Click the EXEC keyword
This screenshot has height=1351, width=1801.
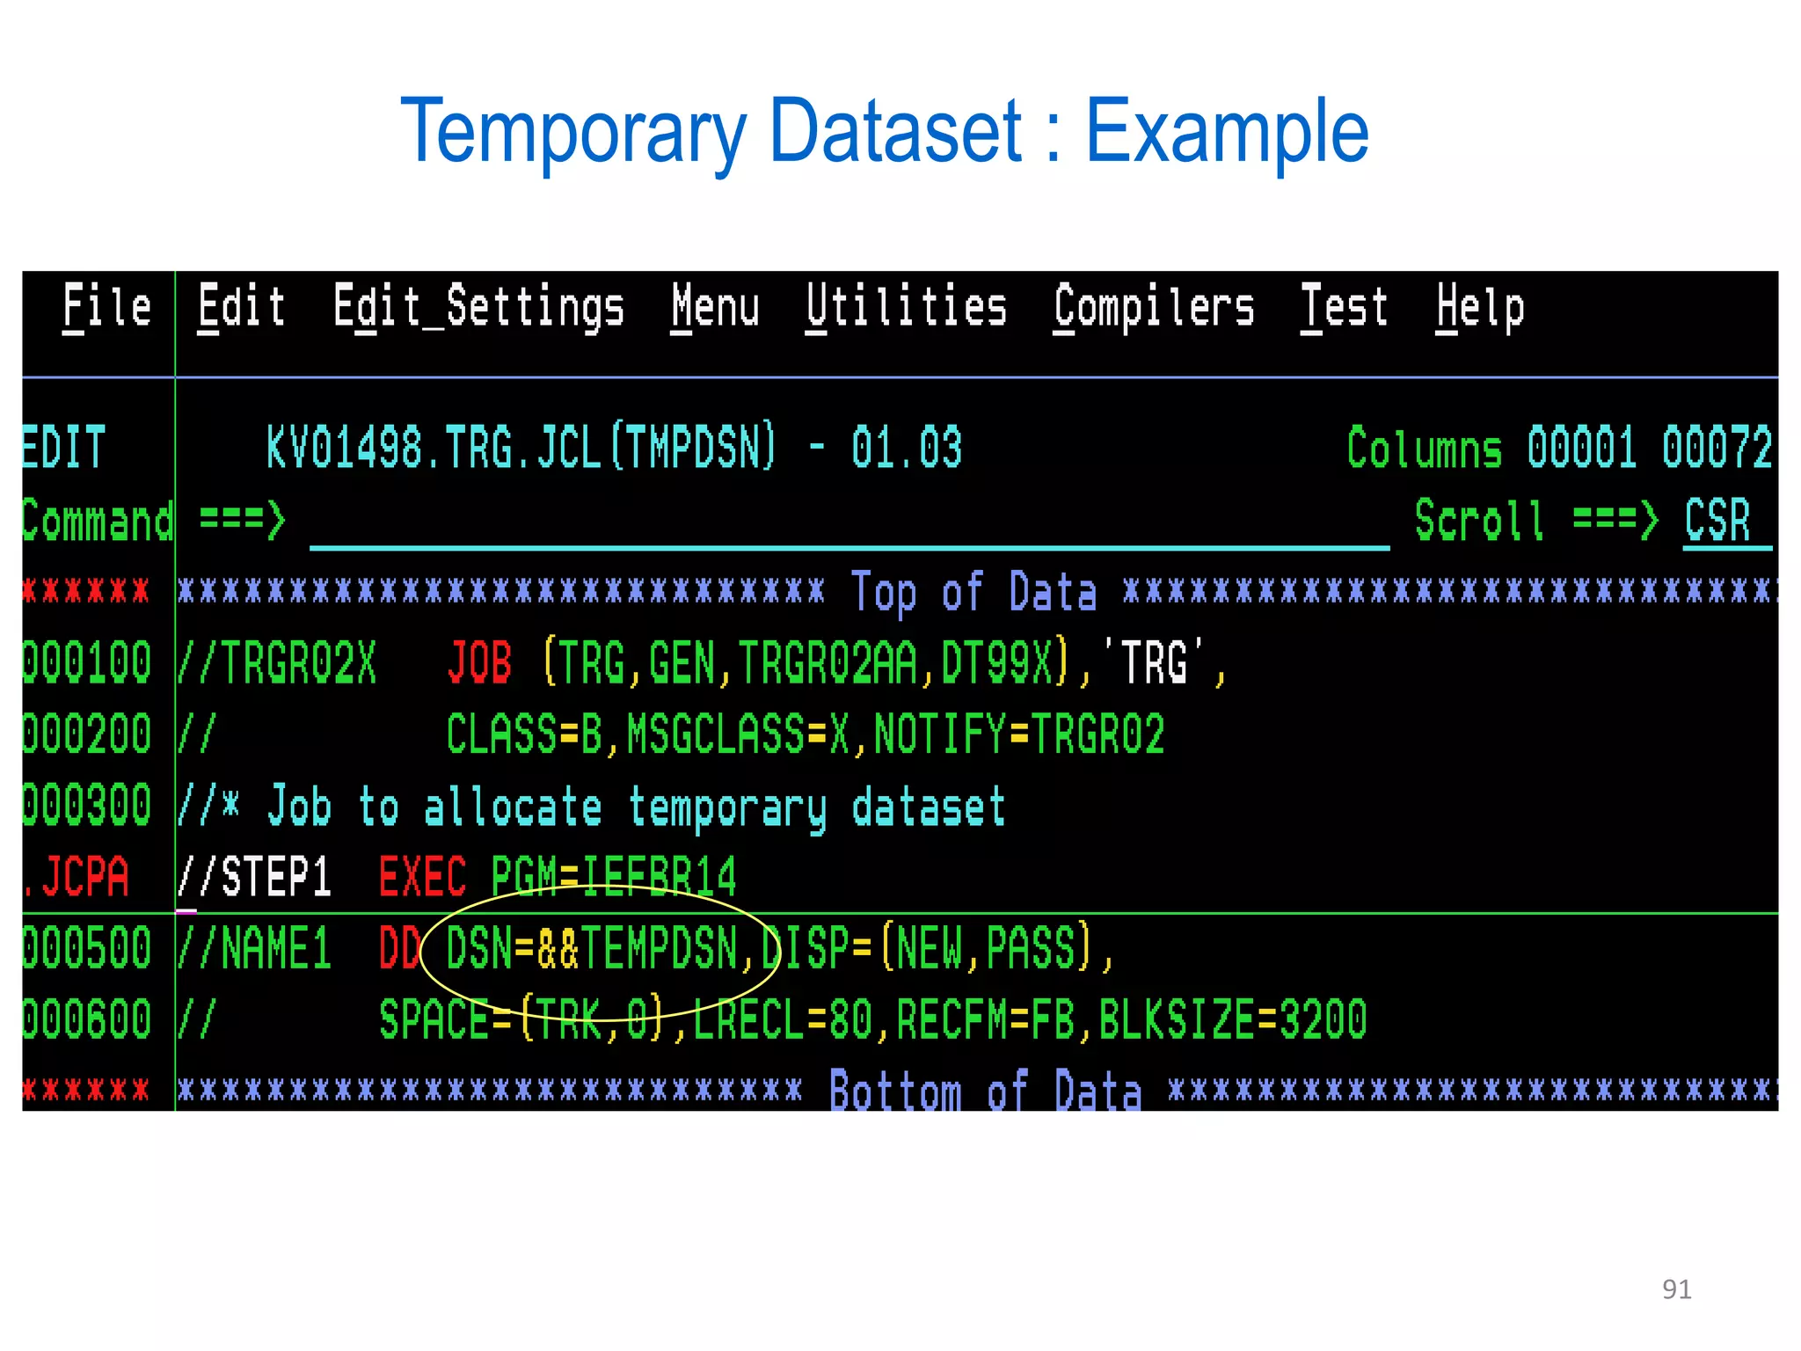pyautogui.click(x=423, y=877)
